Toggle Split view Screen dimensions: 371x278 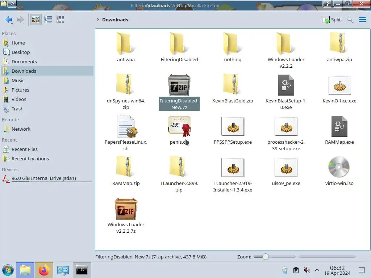(331, 20)
